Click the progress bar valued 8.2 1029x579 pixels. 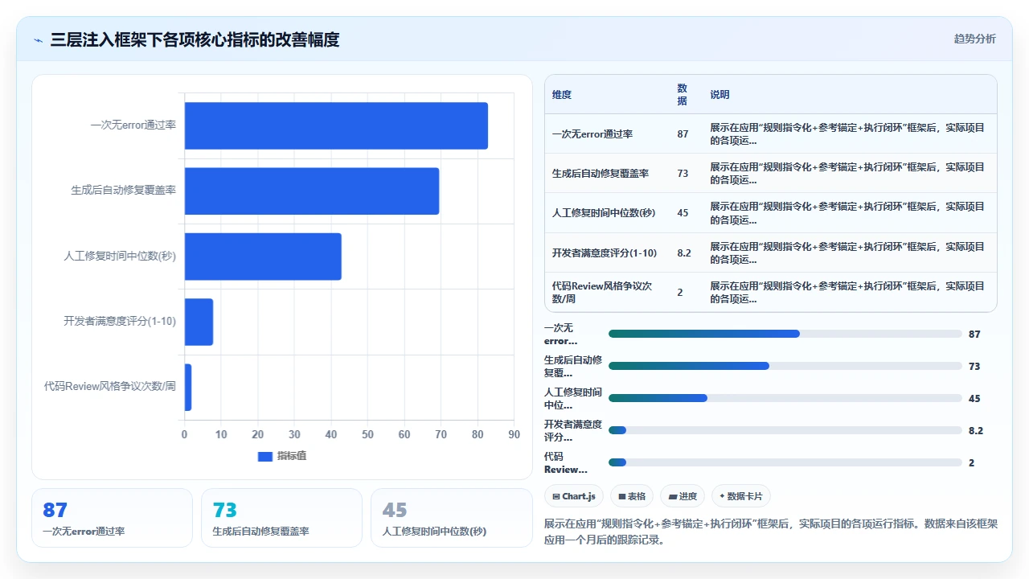(x=785, y=430)
